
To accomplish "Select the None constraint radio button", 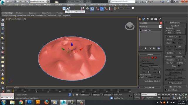I will (167, 30).
